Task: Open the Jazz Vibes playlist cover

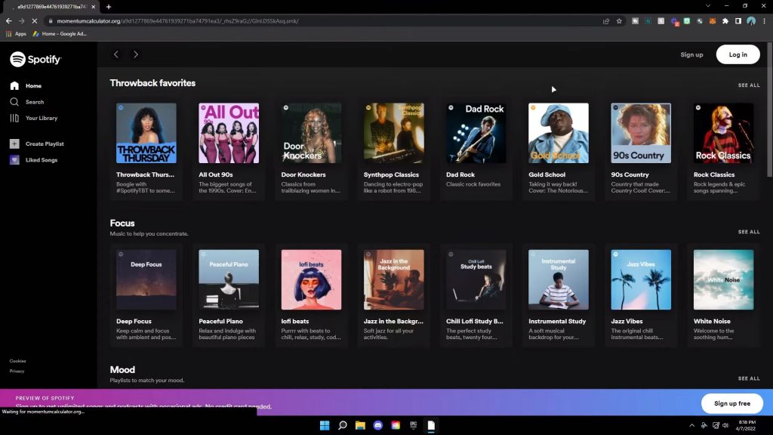Action: tap(641, 279)
